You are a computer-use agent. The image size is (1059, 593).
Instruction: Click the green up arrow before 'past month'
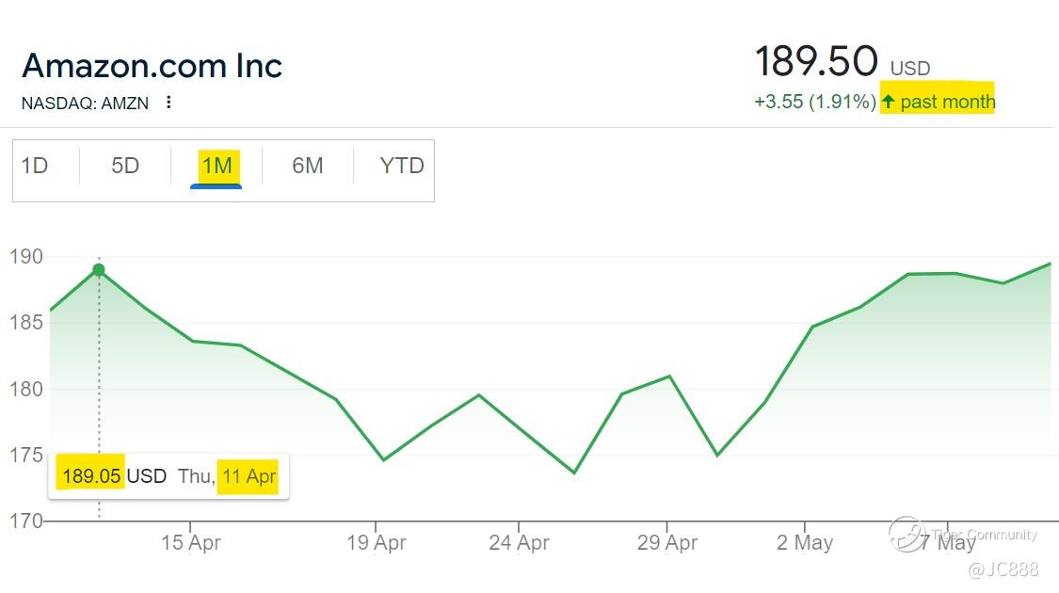click(x=888, y=102)
